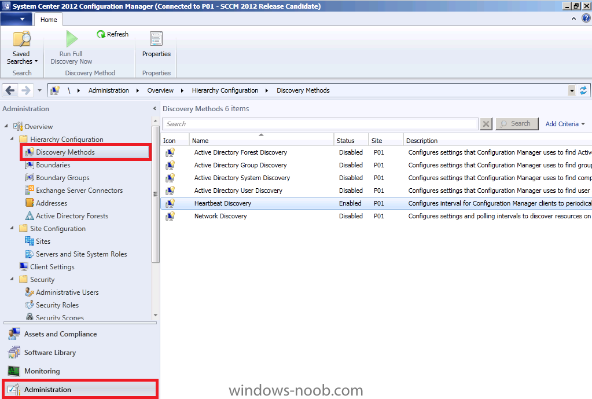Click the Active Directory System Discovery row icon

[x=170, y=178]
